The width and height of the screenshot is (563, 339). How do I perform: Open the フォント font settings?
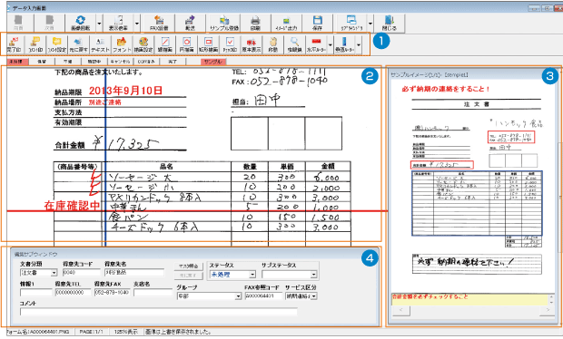[x=122, y=44]
